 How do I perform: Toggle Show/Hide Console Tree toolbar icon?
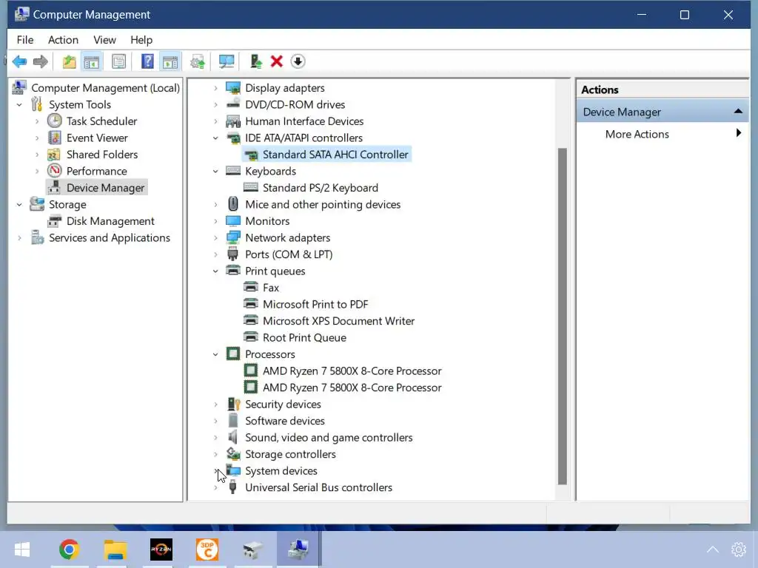coord(91,61)
